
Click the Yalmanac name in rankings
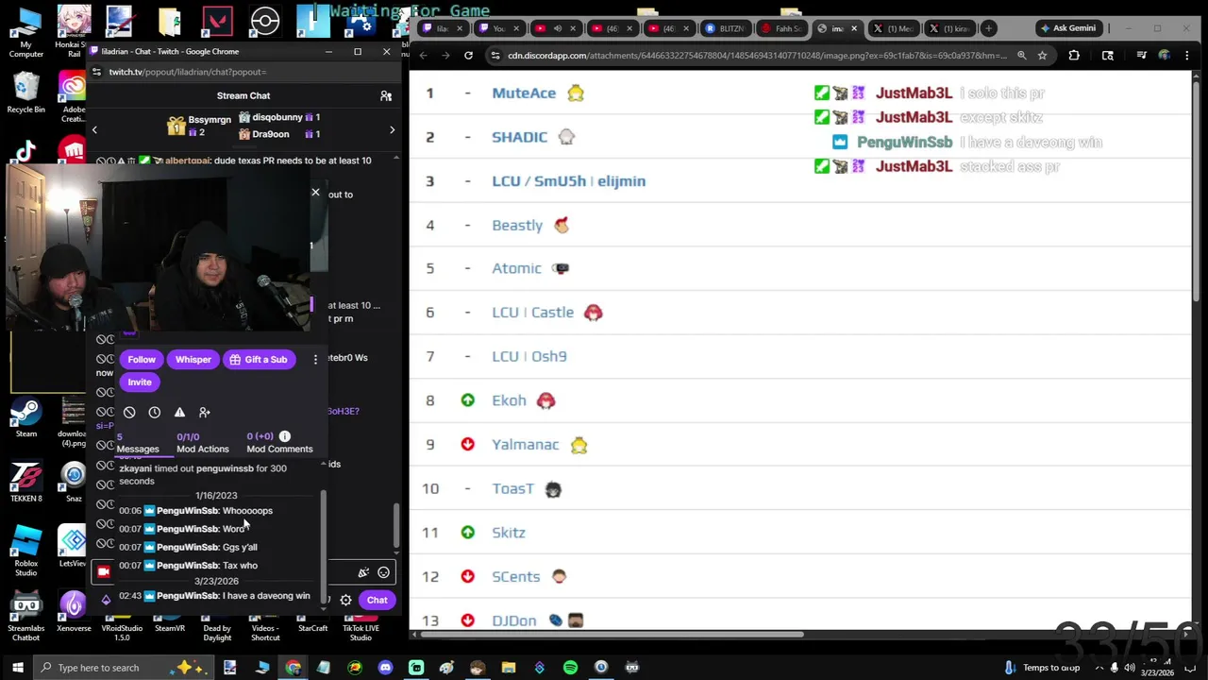coord(526,445)
